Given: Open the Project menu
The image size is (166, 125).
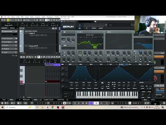Looking at the screenshot, I should [x=13, y=17].
